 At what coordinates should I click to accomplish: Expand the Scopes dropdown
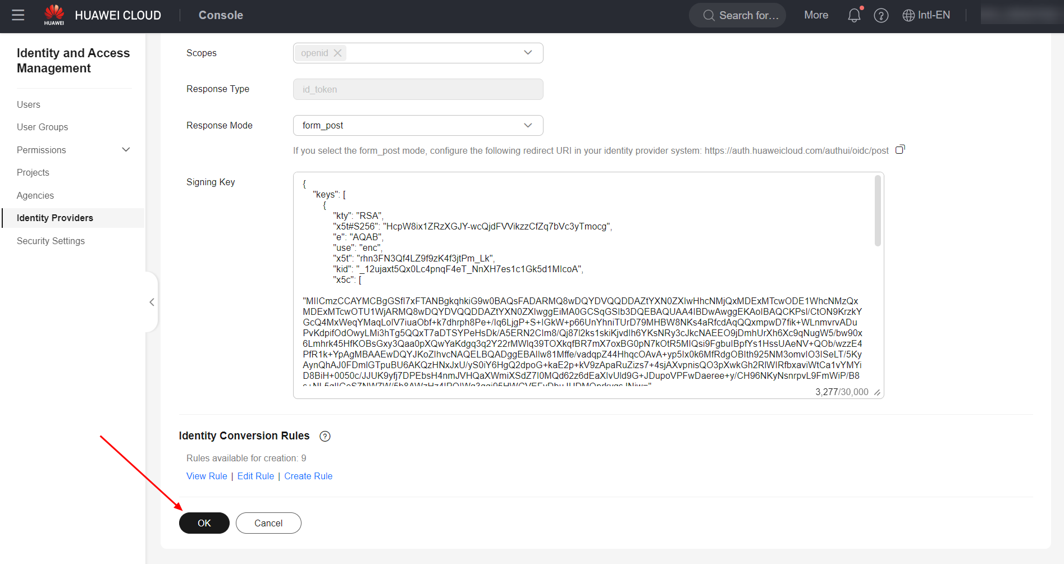pyautogui.click(x=527, y=53)
